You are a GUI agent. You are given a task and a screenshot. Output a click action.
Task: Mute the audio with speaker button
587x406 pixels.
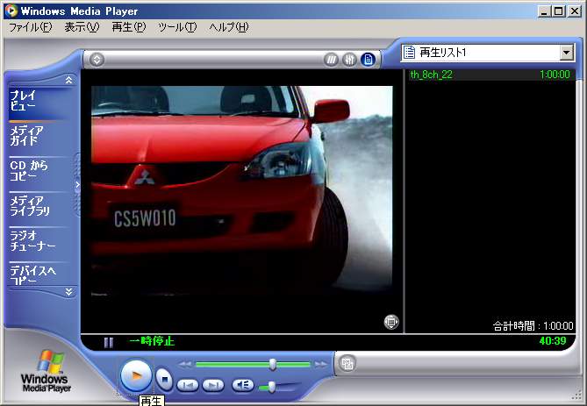(243, 385)
